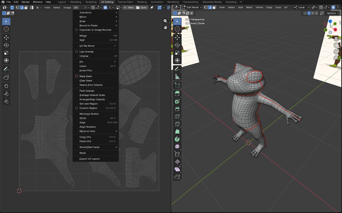Activate the Spin tool in 3D viewport
This screenshot has width=342, height=213.
(x=177, y=139)
